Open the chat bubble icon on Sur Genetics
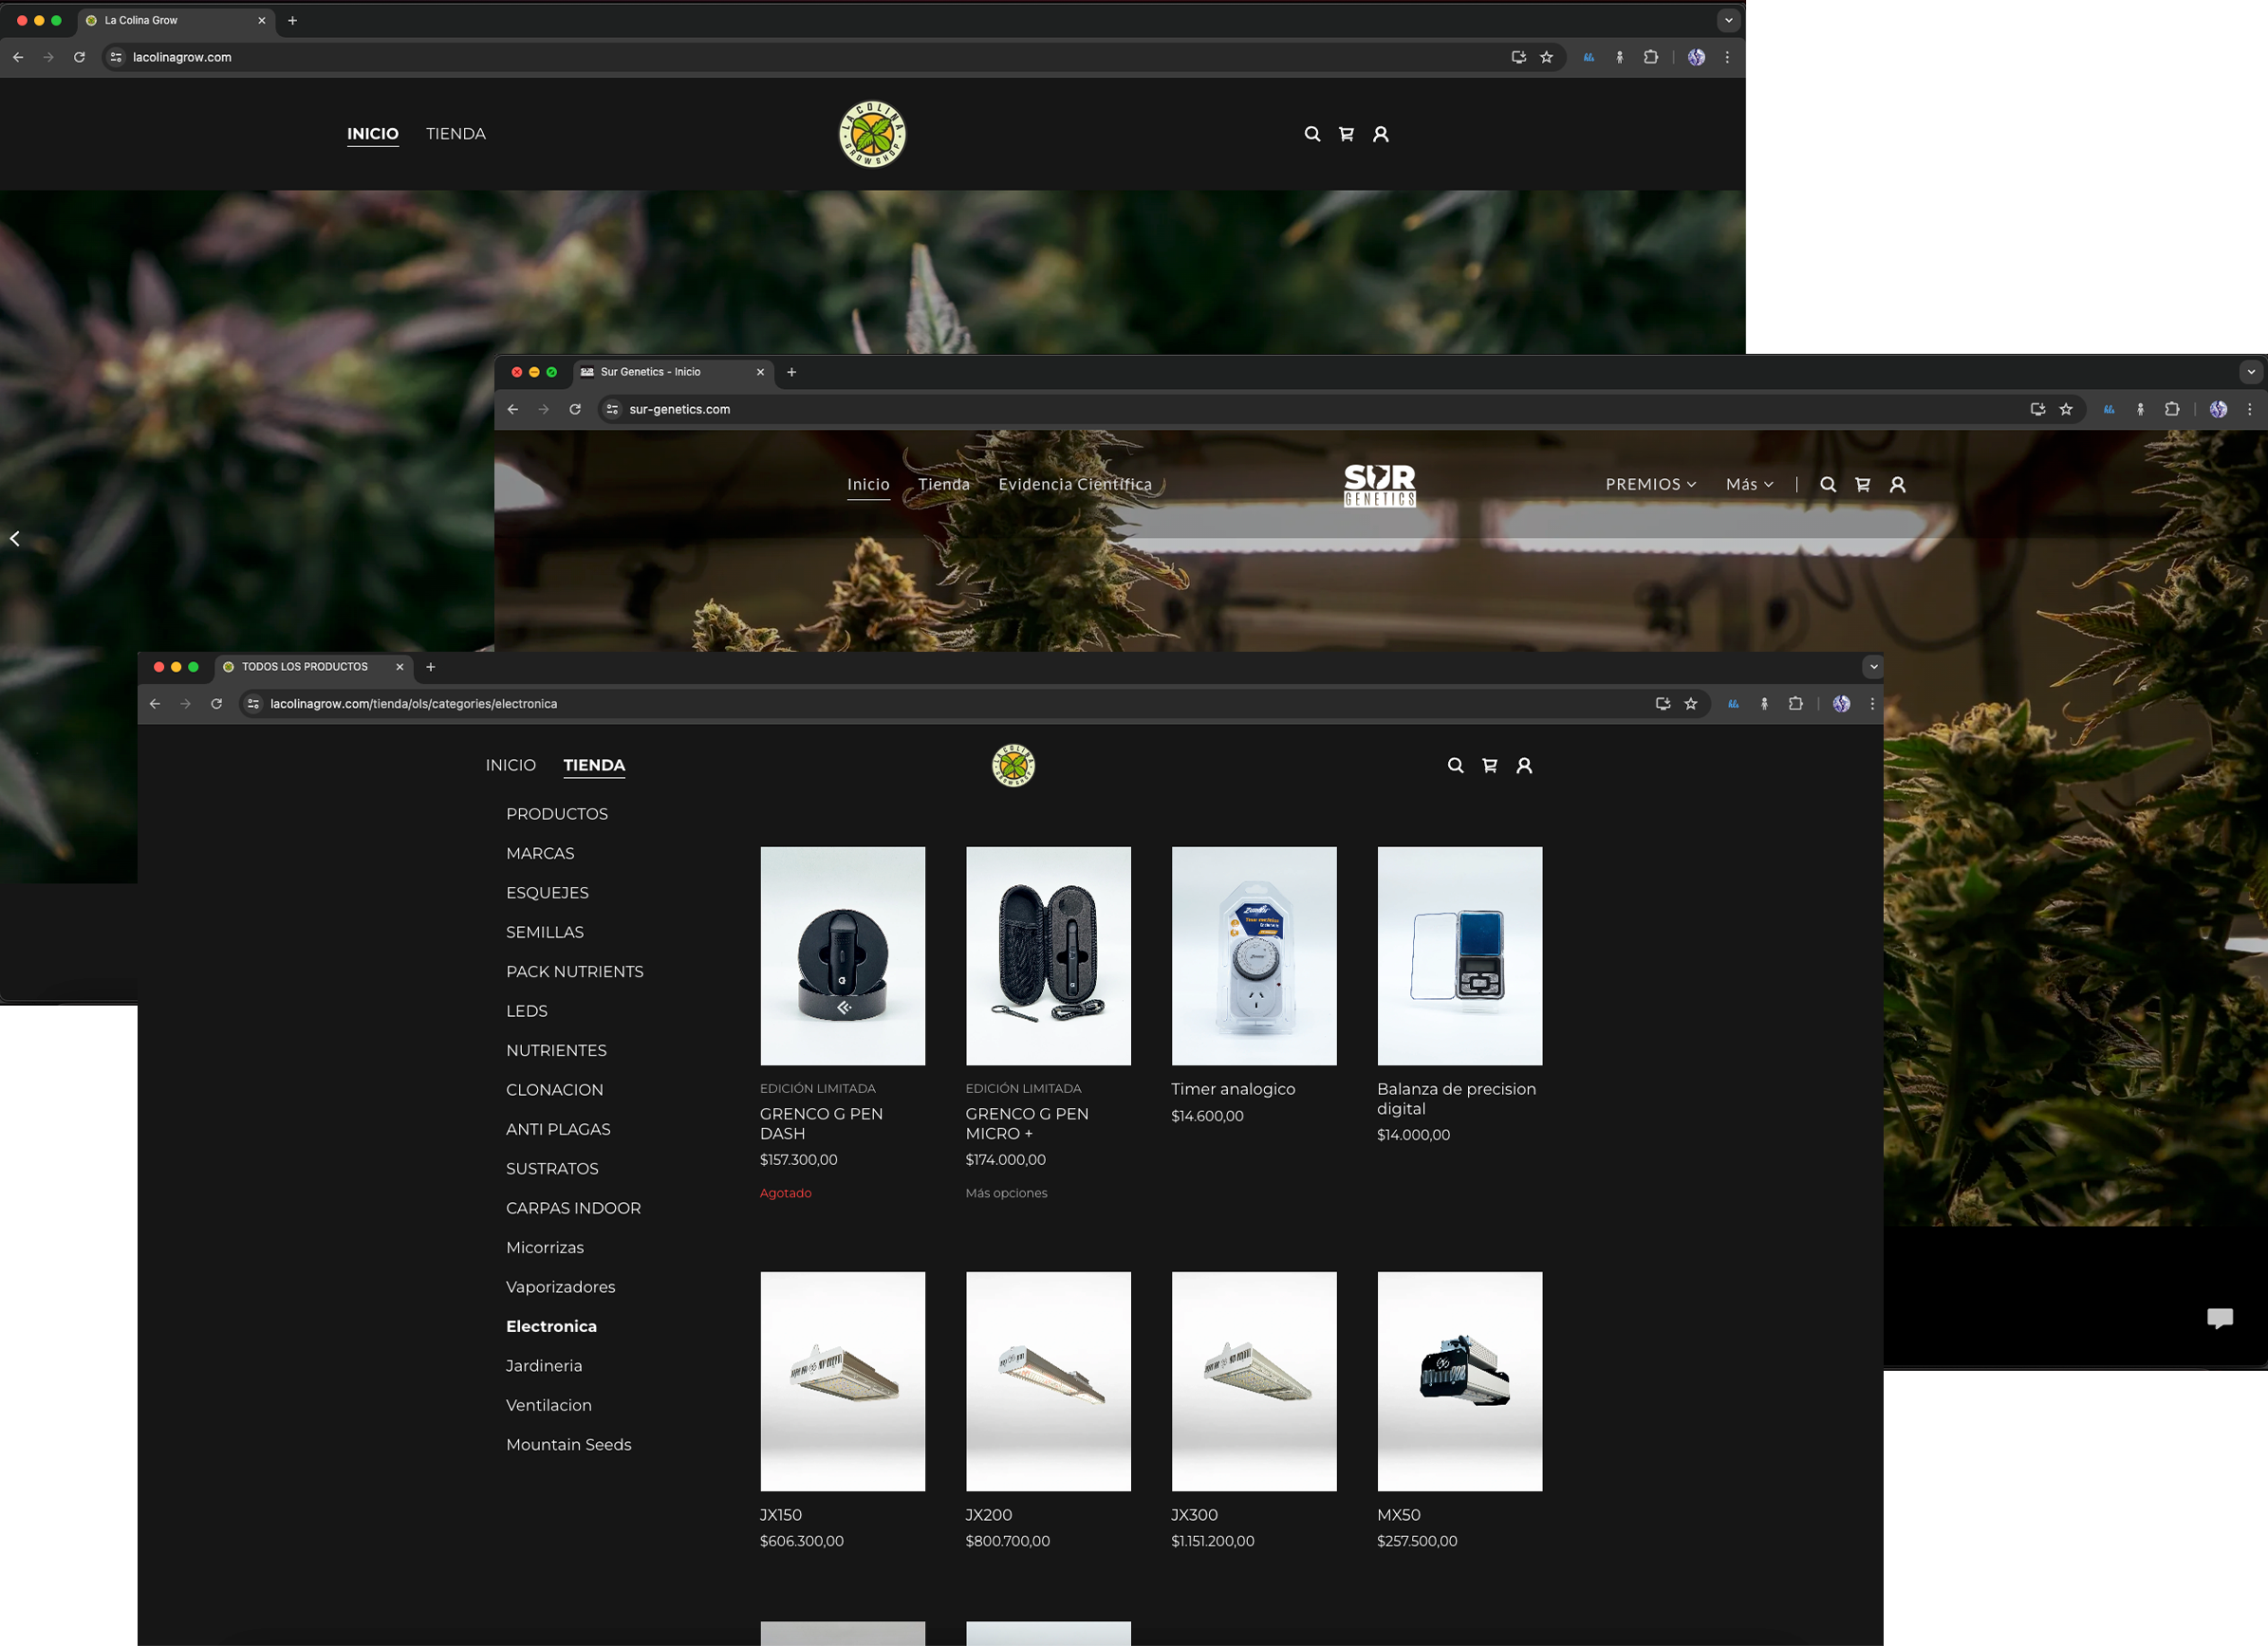 tap(2219, 1318)
